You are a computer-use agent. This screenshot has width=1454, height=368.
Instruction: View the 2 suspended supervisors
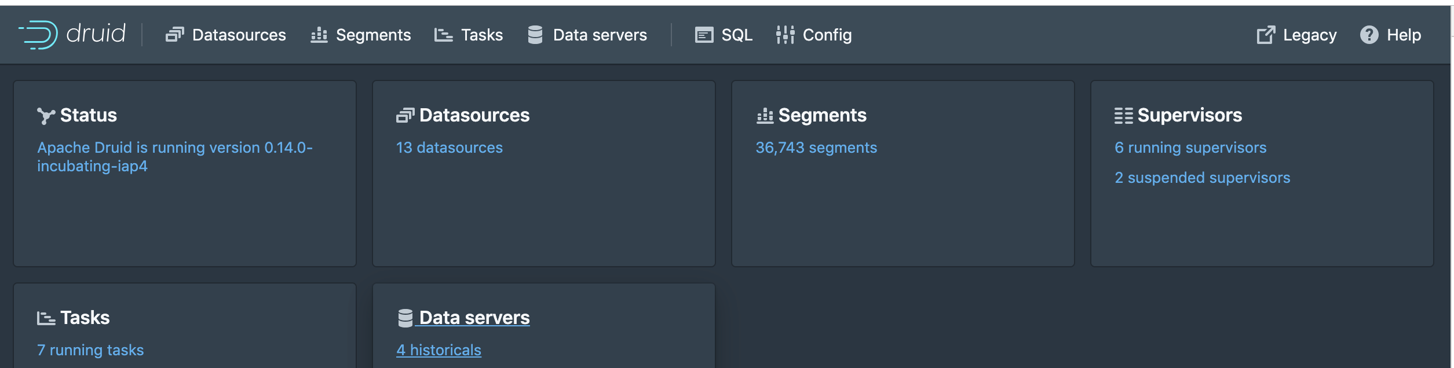(x=1203, y=178)
